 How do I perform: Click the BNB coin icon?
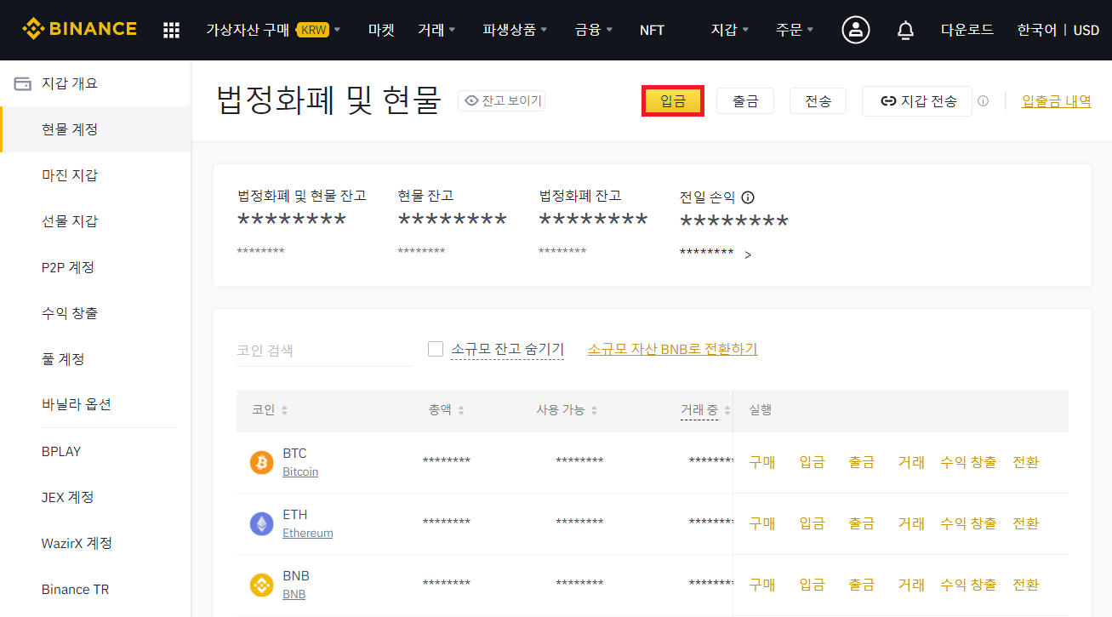(261, 585)
